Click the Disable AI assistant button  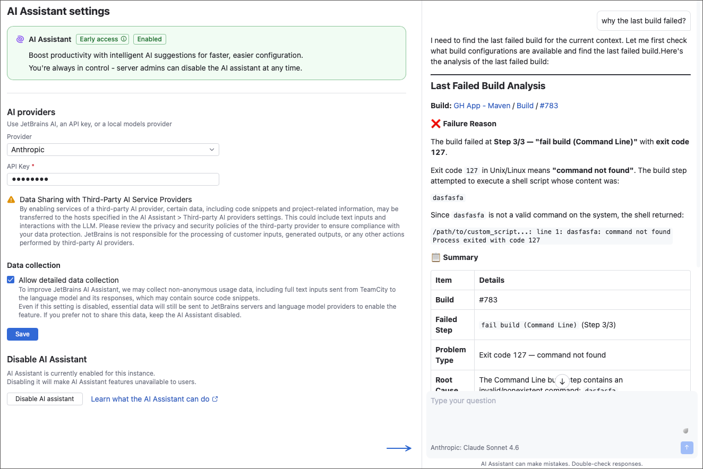tap(45, 399)
